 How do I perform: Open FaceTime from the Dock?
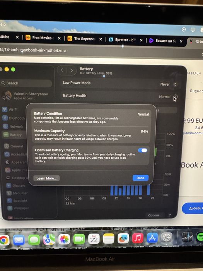click(x=79, y=239)
